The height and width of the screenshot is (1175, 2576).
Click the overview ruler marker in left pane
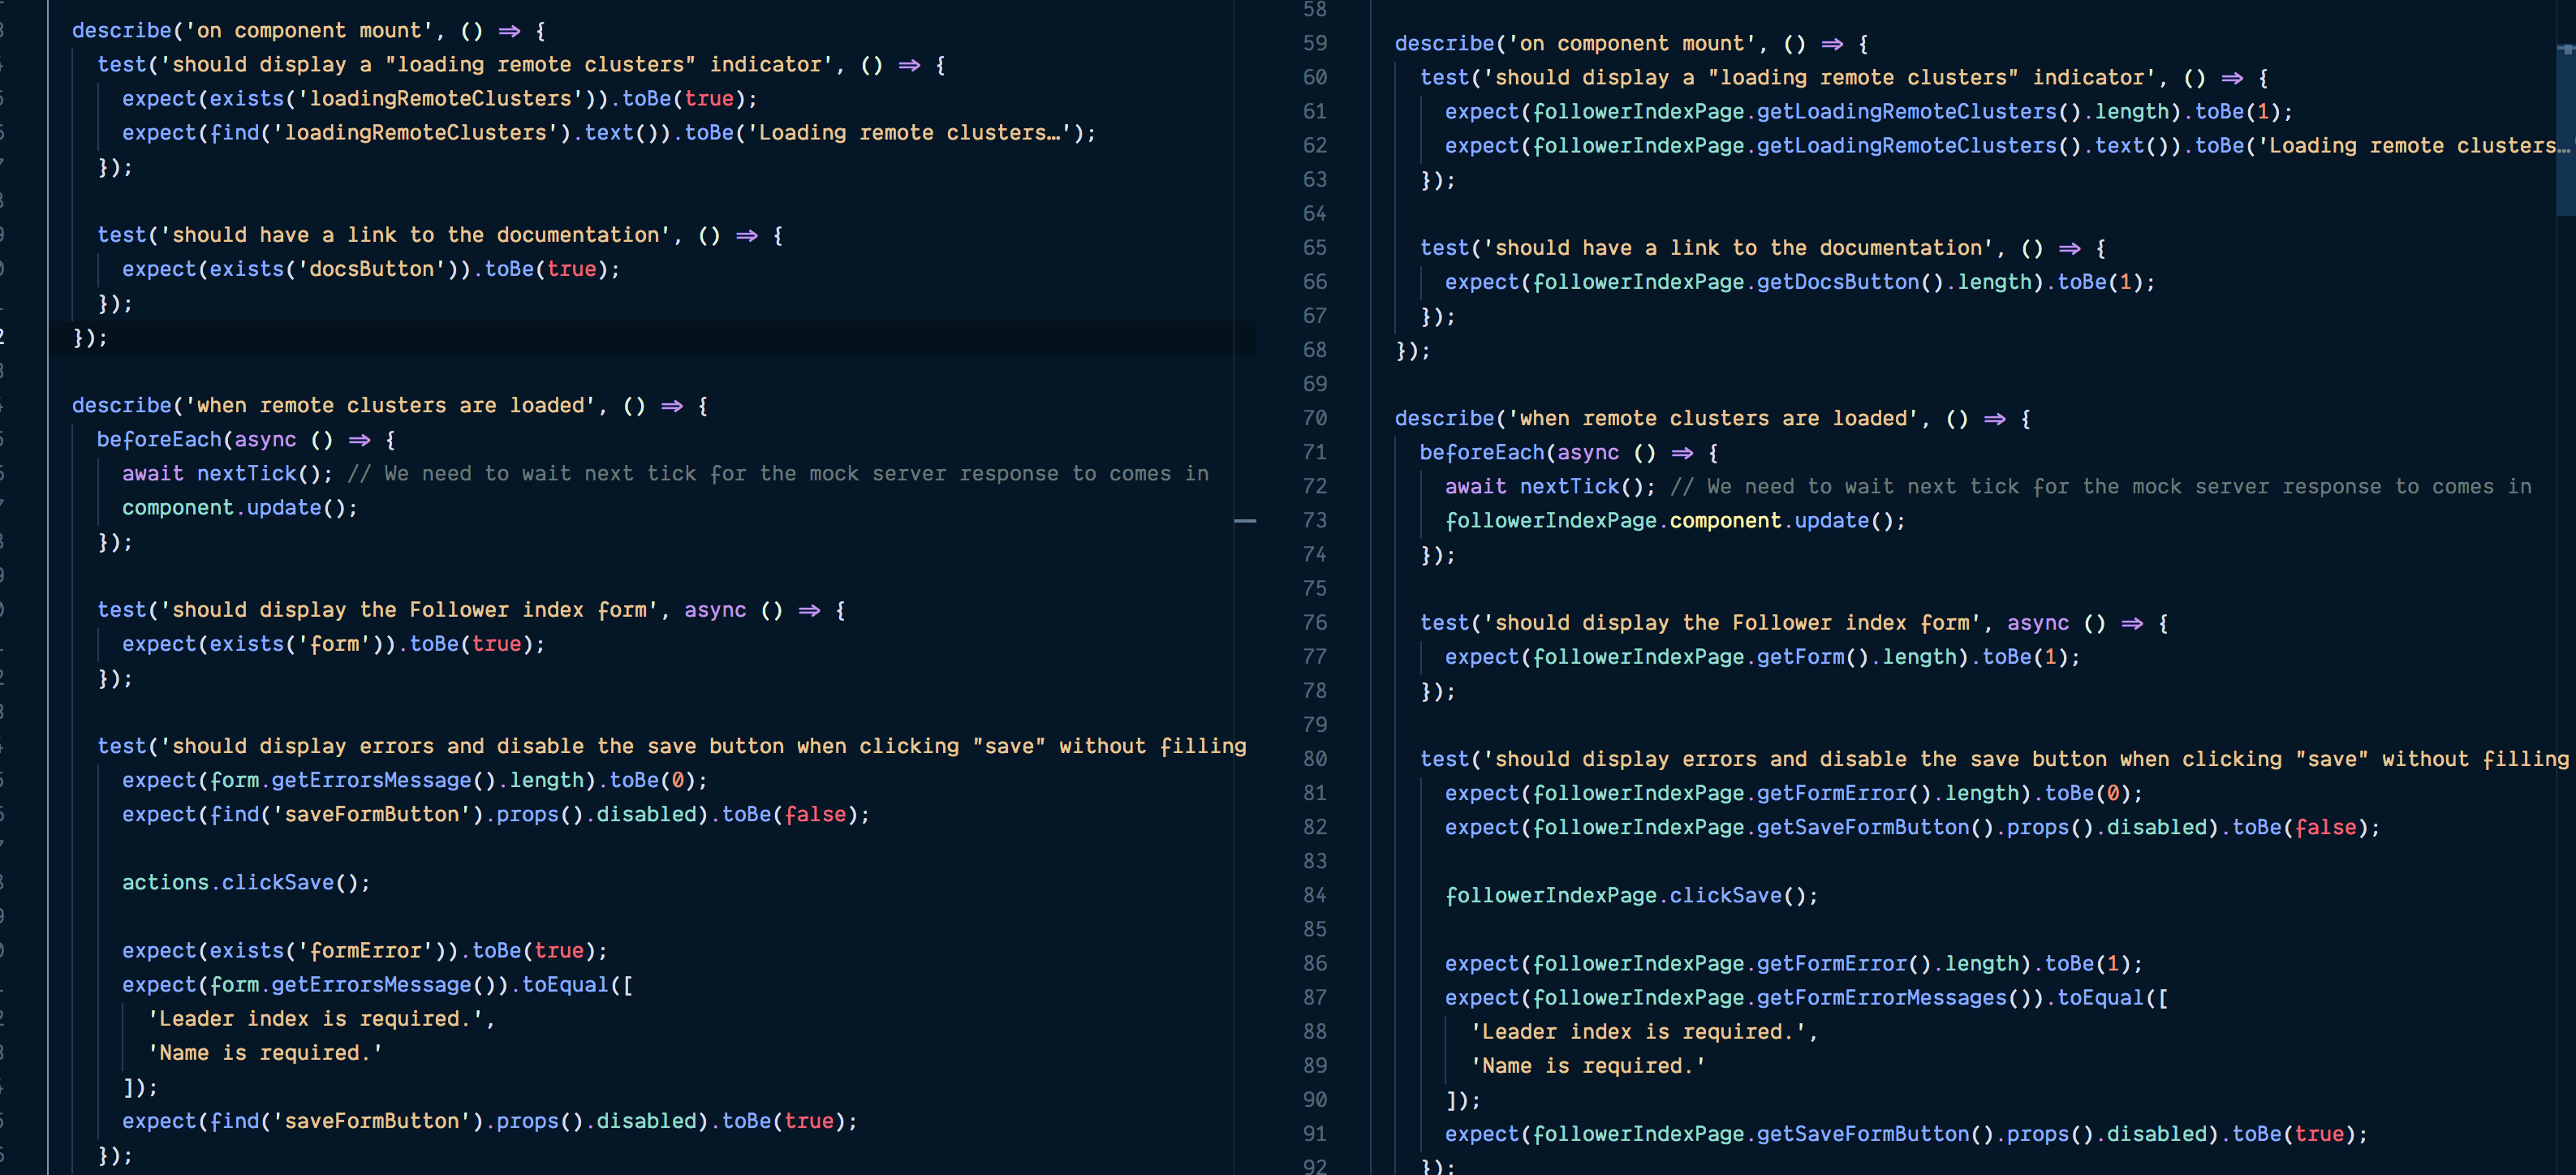[1245, 521]
